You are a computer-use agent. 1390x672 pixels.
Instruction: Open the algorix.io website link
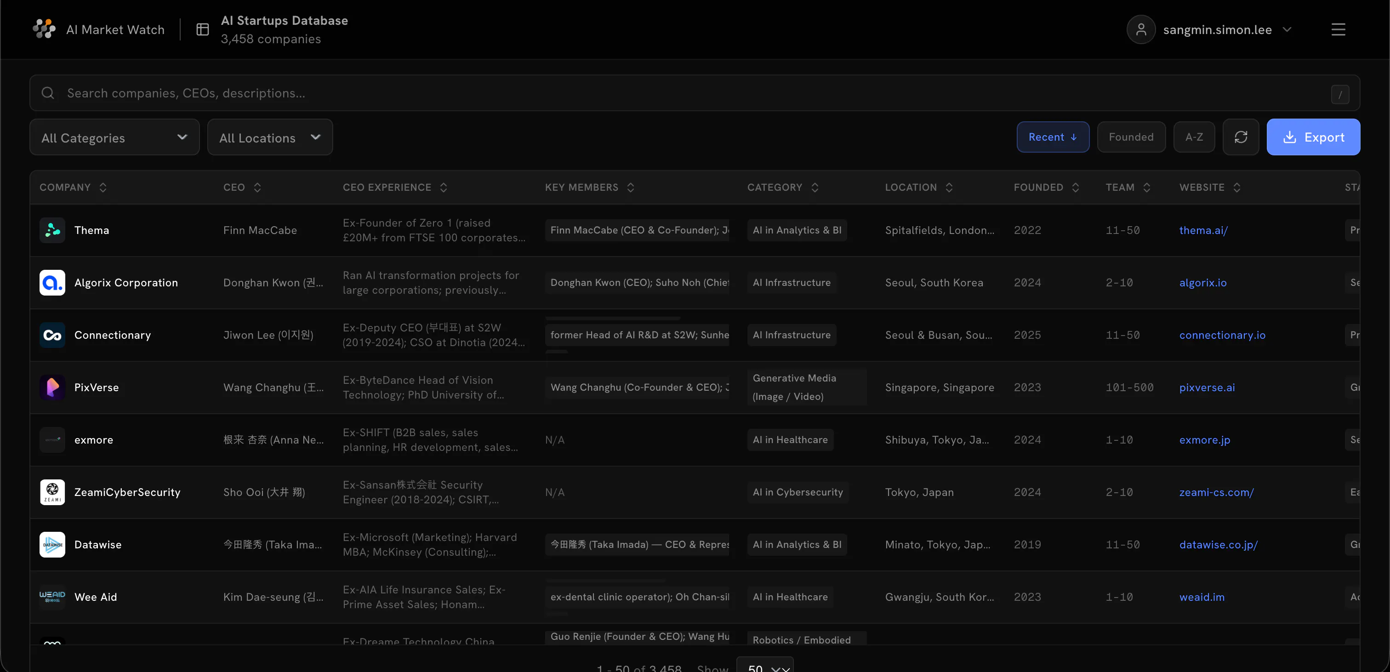coord(1203,282)
